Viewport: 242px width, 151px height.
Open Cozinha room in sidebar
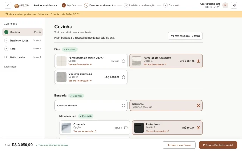click(x=23, y=32)
